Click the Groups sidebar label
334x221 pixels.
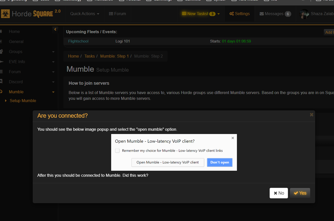(16, 52)
